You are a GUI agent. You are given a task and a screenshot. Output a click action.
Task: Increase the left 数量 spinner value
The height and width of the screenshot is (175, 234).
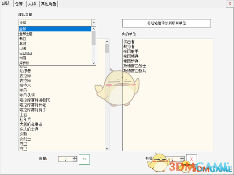[75, 158]
